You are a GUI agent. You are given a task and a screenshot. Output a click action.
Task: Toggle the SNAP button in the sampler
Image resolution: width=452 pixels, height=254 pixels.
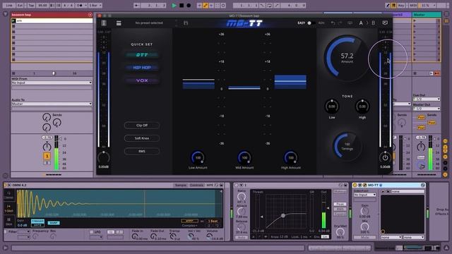[54, 223]
